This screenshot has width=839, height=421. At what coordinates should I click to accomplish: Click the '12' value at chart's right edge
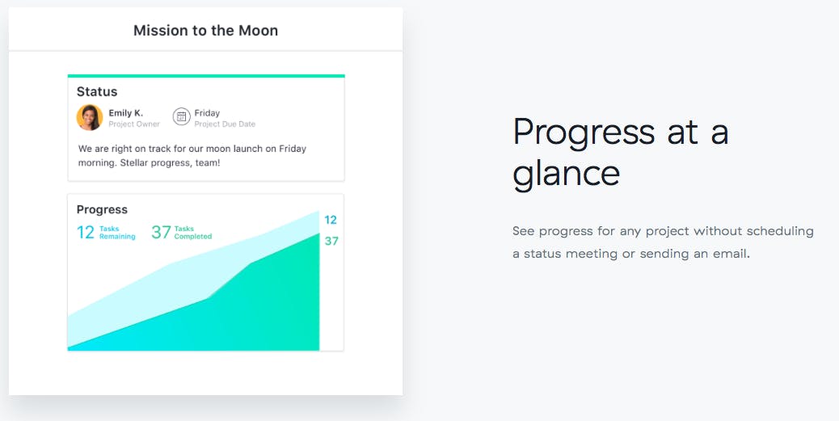331,220
